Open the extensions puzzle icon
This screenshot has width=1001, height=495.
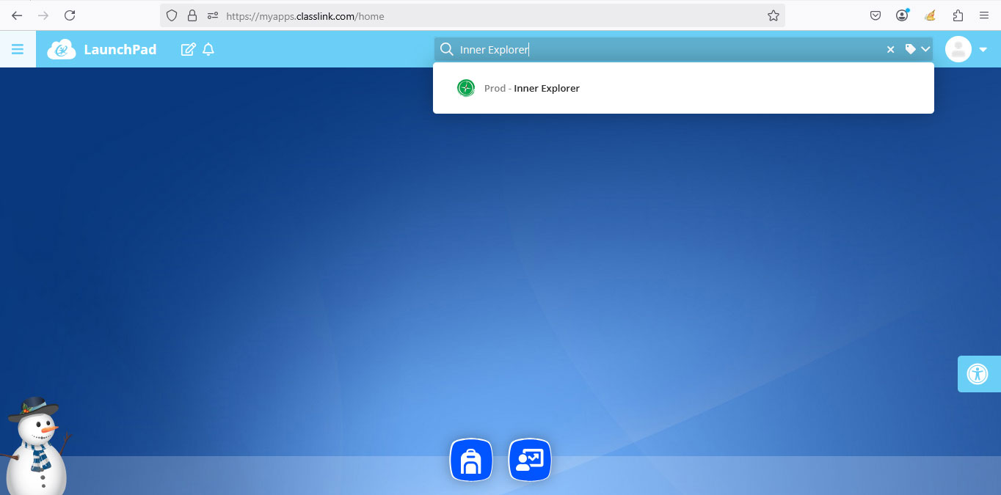[x=958, y=15]
